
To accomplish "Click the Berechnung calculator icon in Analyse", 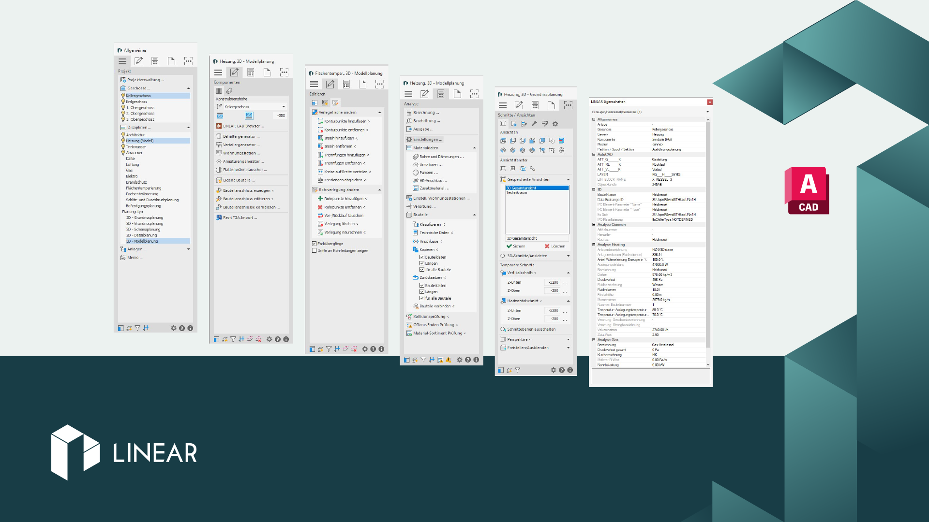I will point(409,113).
